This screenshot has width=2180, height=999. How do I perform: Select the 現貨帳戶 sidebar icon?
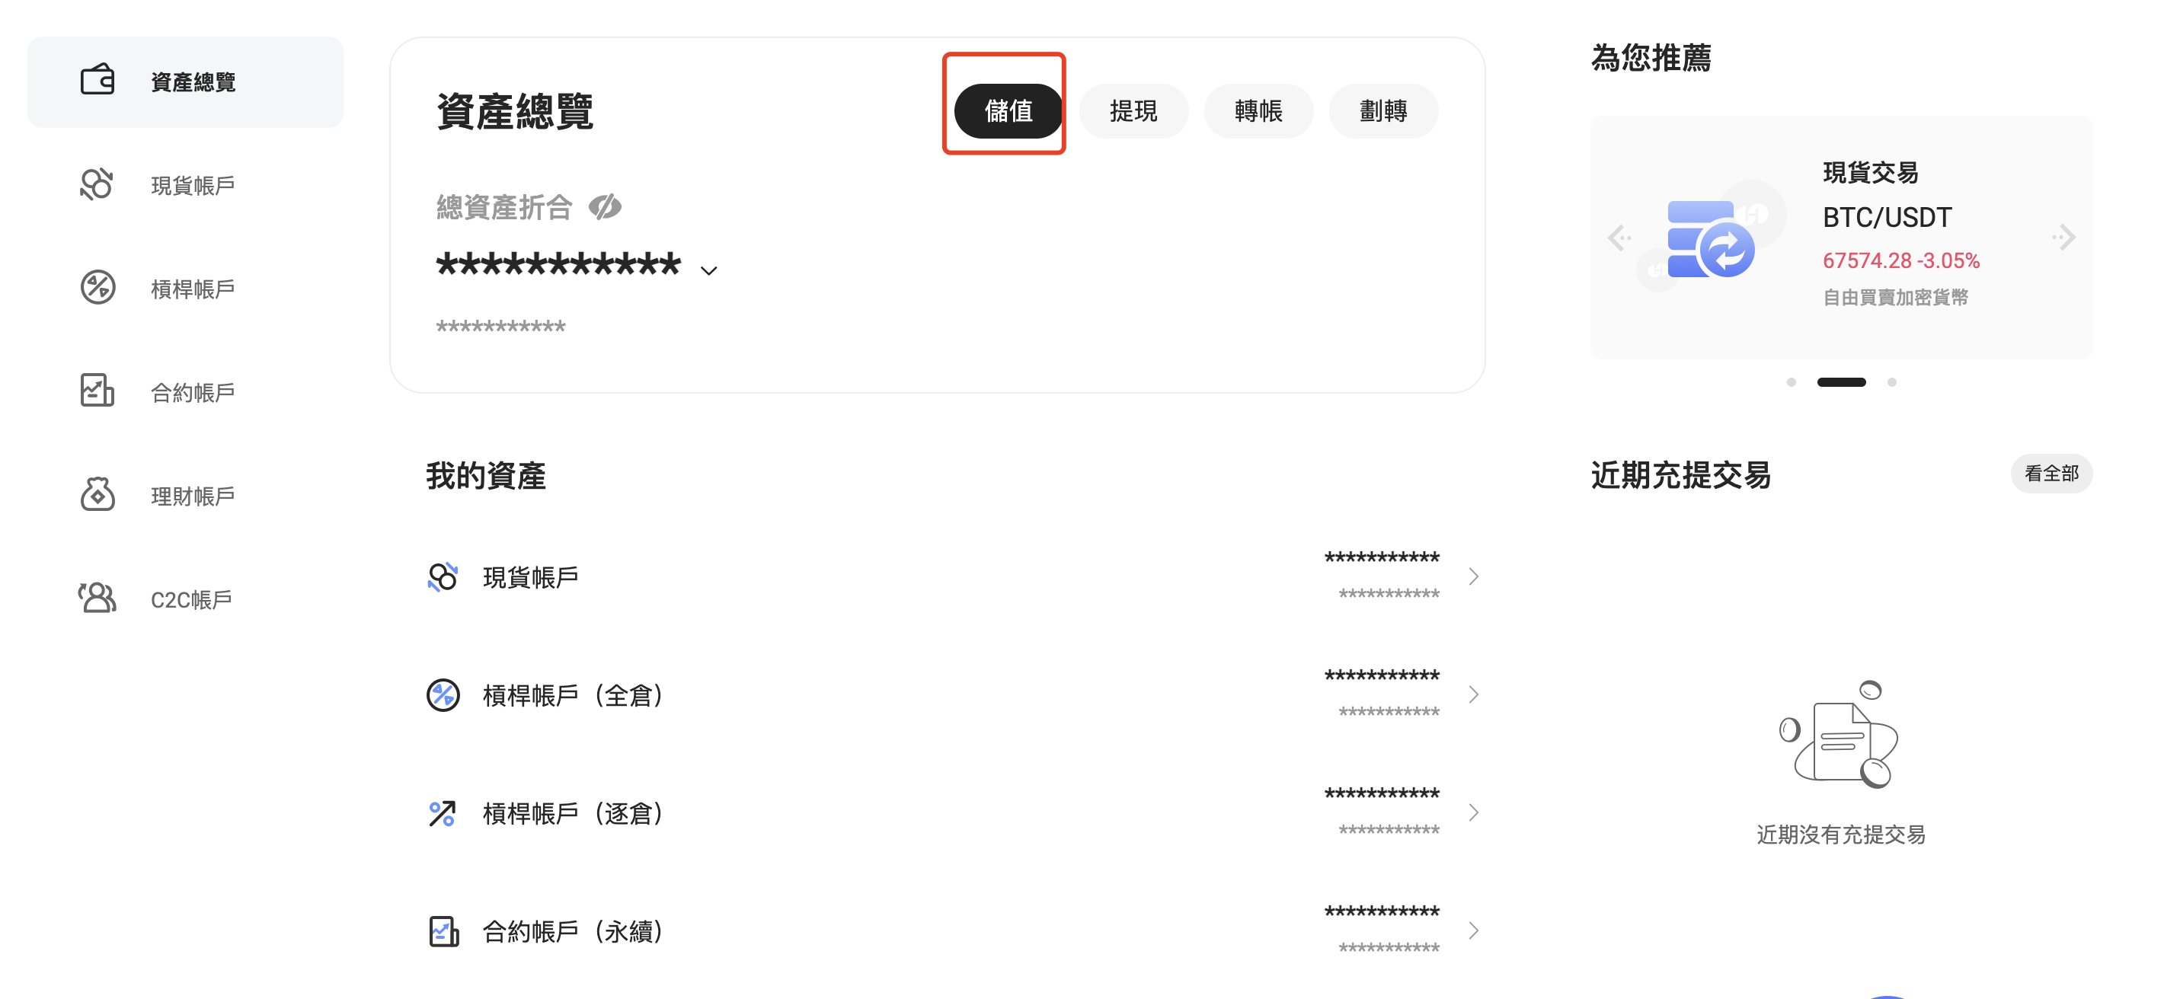pyautogui.click(x=97, y=184)
